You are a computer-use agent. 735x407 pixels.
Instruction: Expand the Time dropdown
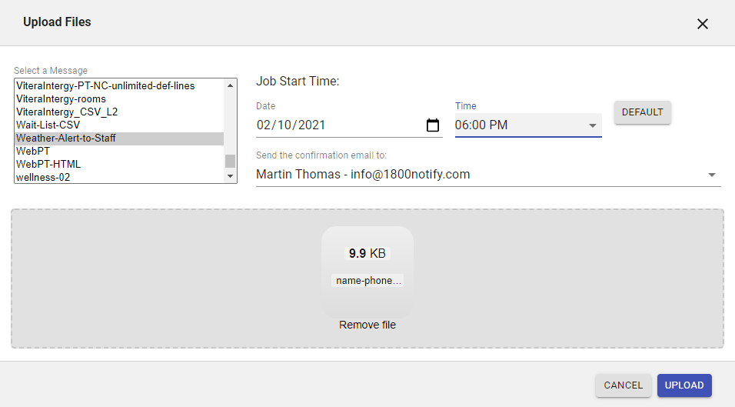(x=592, y=125)
